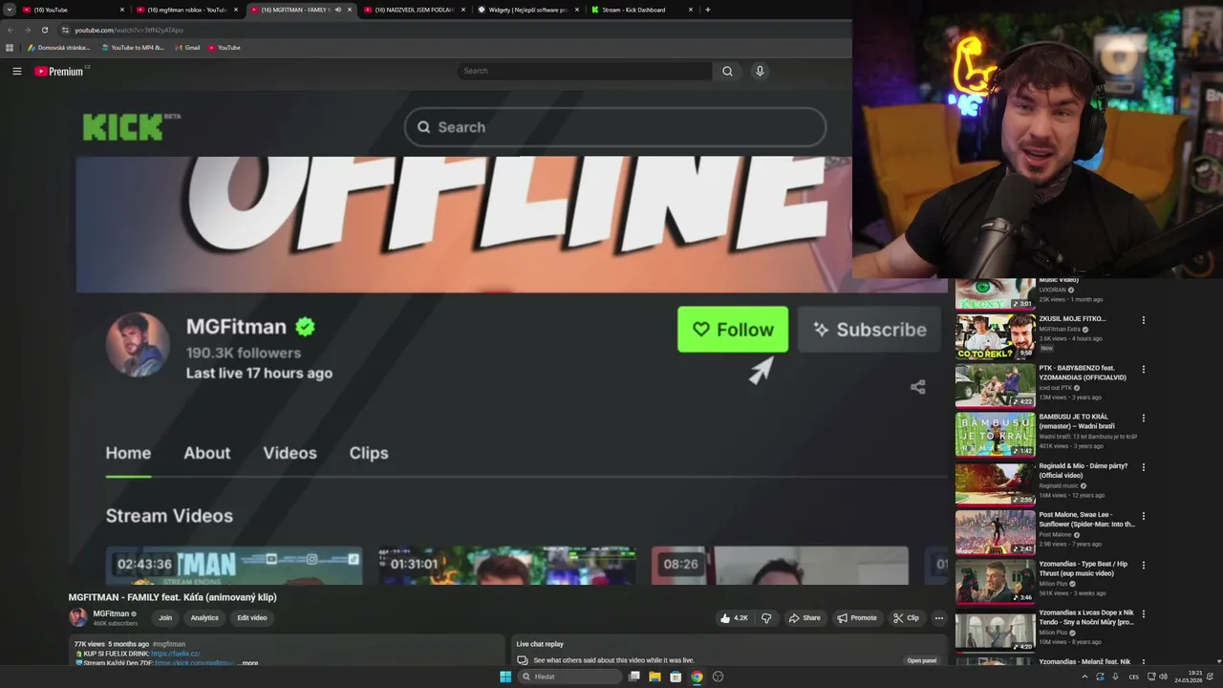
Task: Open 'Post Malone, Swae Lee - Sunflower' thumbnail
Action: tap(996, 532)
